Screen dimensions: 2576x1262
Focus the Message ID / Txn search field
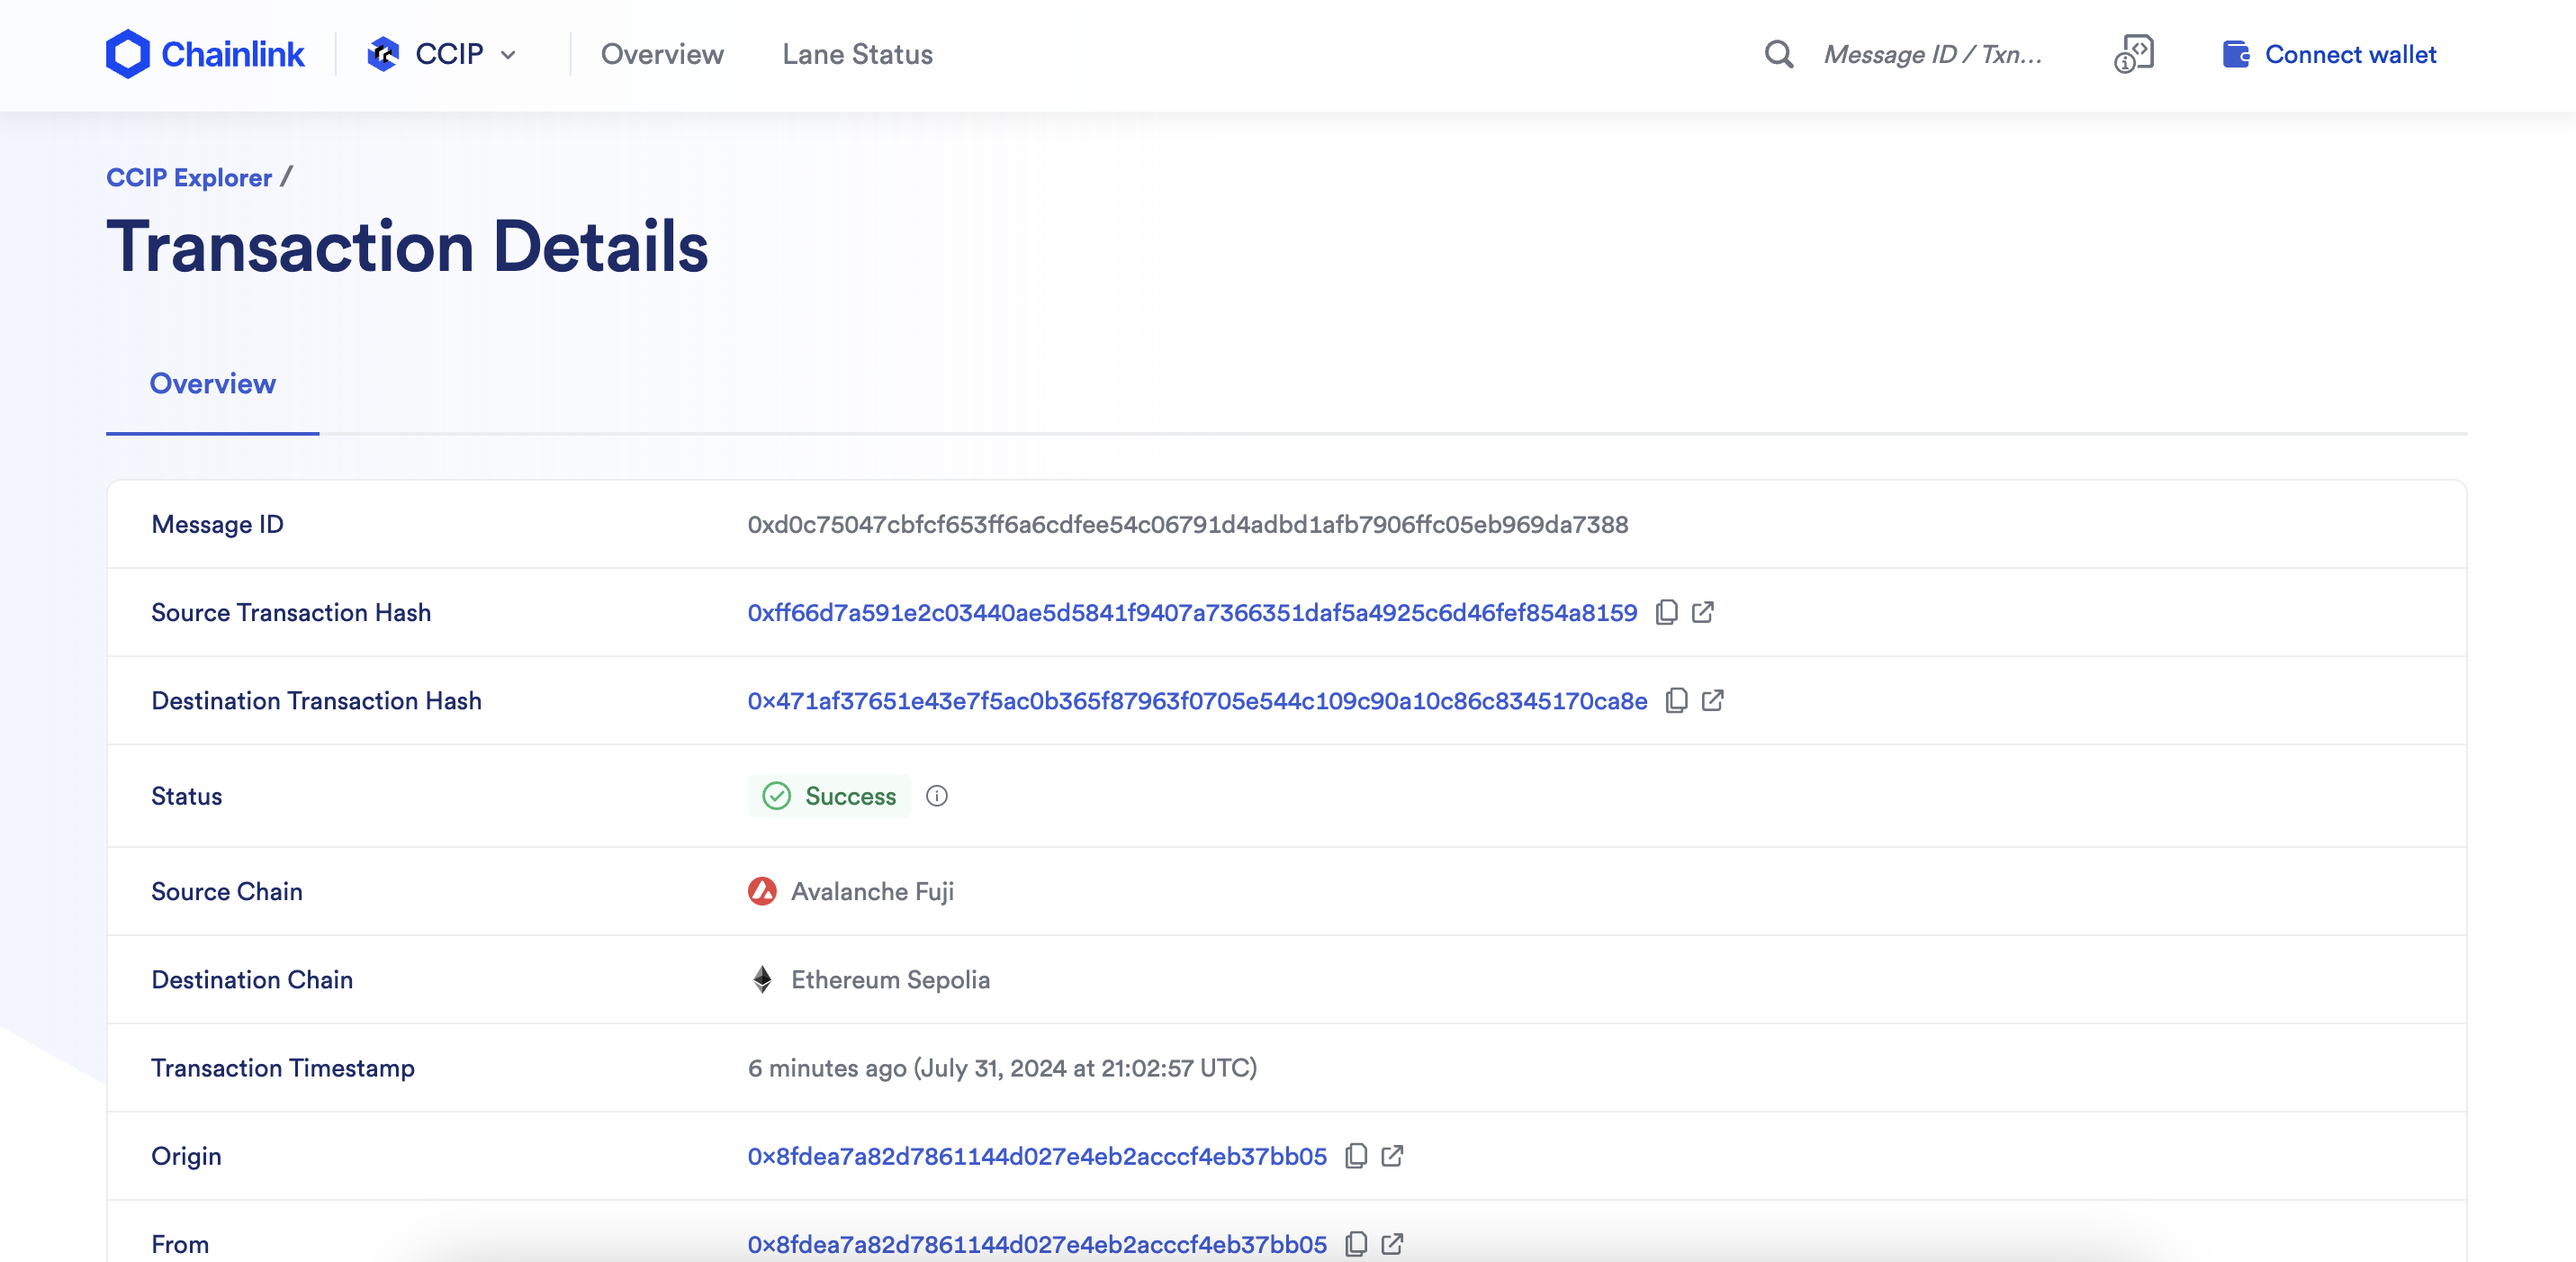tap(1932, 54)
